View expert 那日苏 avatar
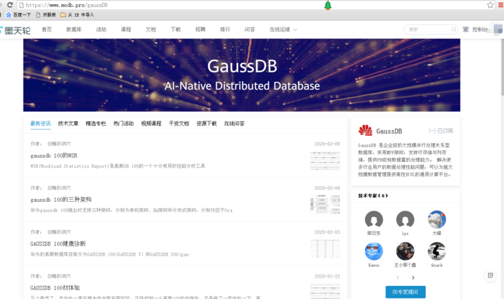504x299 pixels. 374,220
